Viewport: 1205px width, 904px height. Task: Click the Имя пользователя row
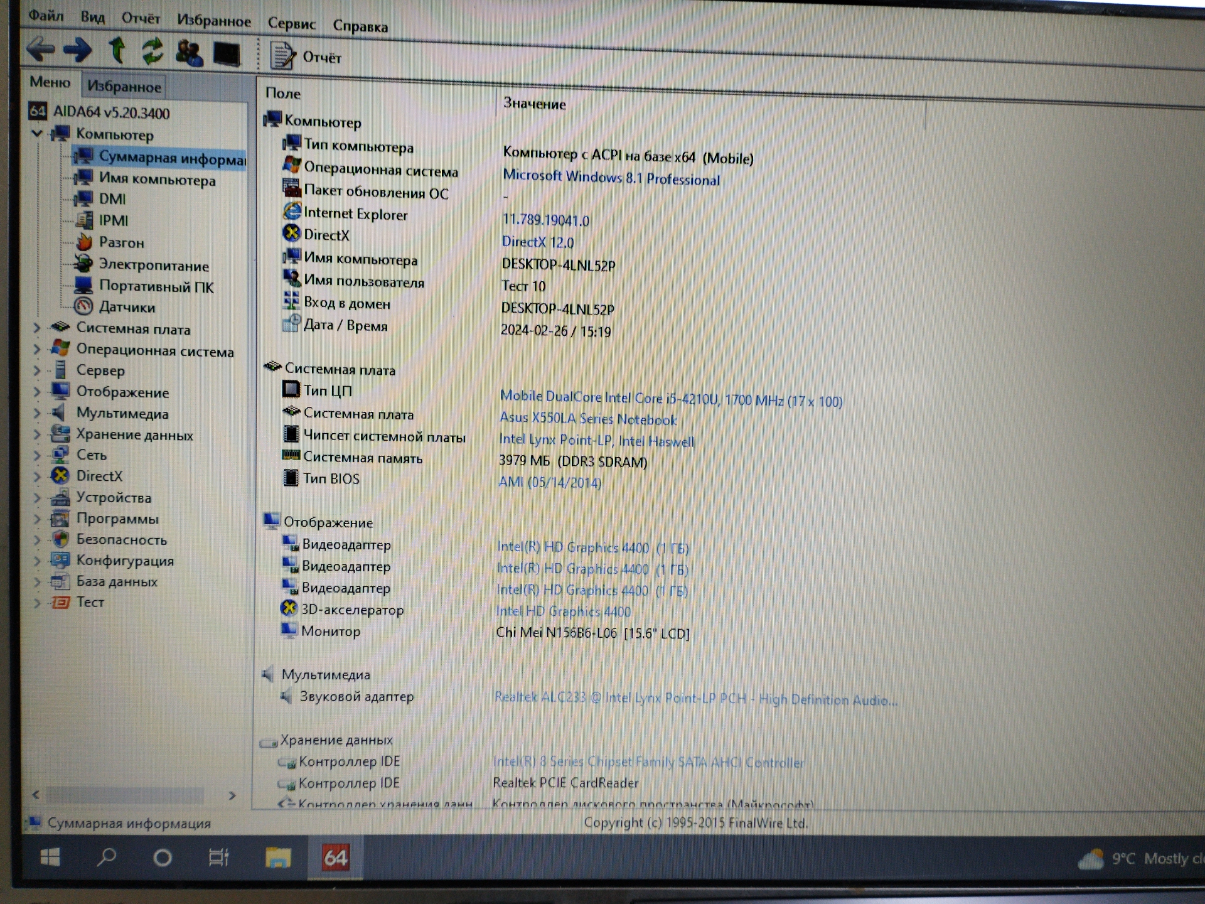[414, 284]
